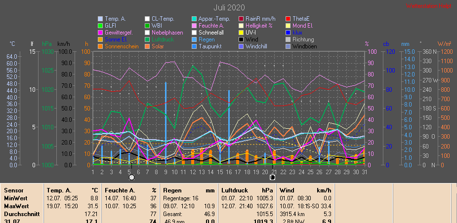Click the dark moon phase icon below day 21
This screenshot has height=223, width=457.
coord(273,177)
